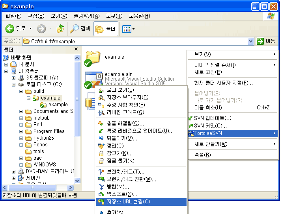This screenshot has width=282, height=214.
Task: Click the Search (검색) toolbar button
Action: pos(80,29)
